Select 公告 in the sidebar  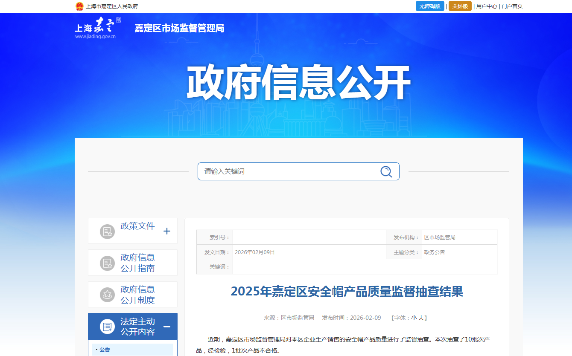105,350
